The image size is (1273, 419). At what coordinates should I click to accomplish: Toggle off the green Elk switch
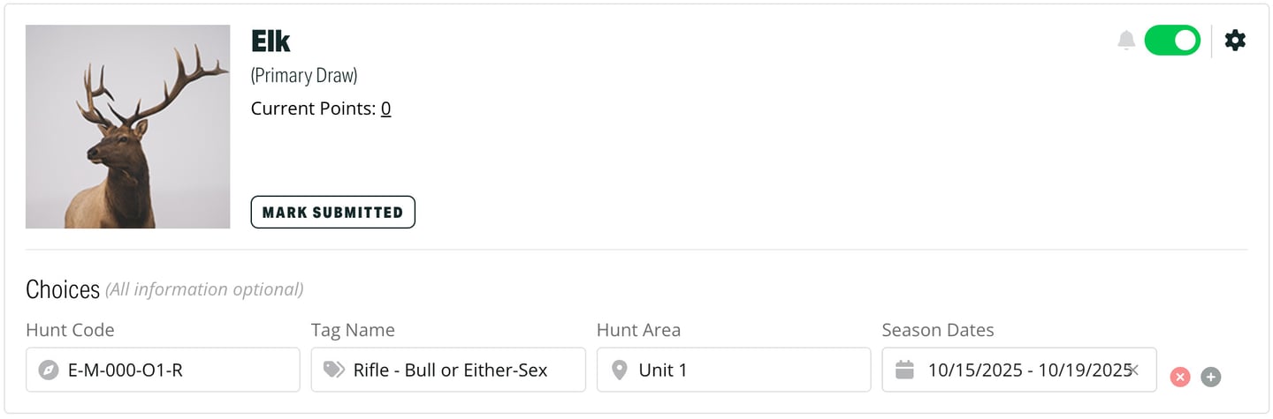(1171, 41)
